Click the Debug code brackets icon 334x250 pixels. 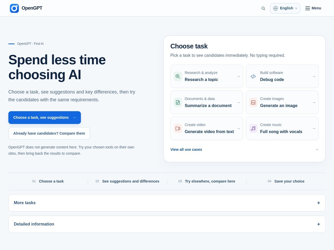(x=253, y=76)
